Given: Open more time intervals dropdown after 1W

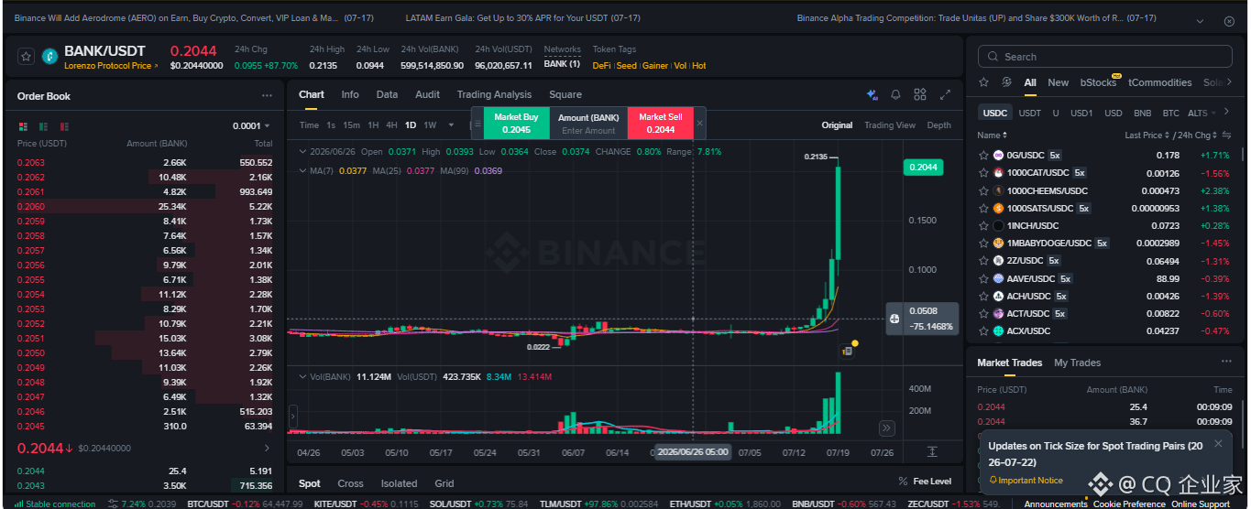Looking at the screenshot, I should [x=450, y=125].
